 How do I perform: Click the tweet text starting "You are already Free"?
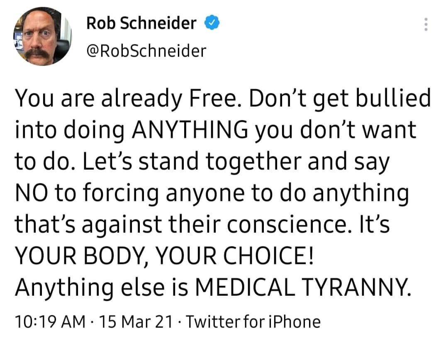(x=223, y=192)
